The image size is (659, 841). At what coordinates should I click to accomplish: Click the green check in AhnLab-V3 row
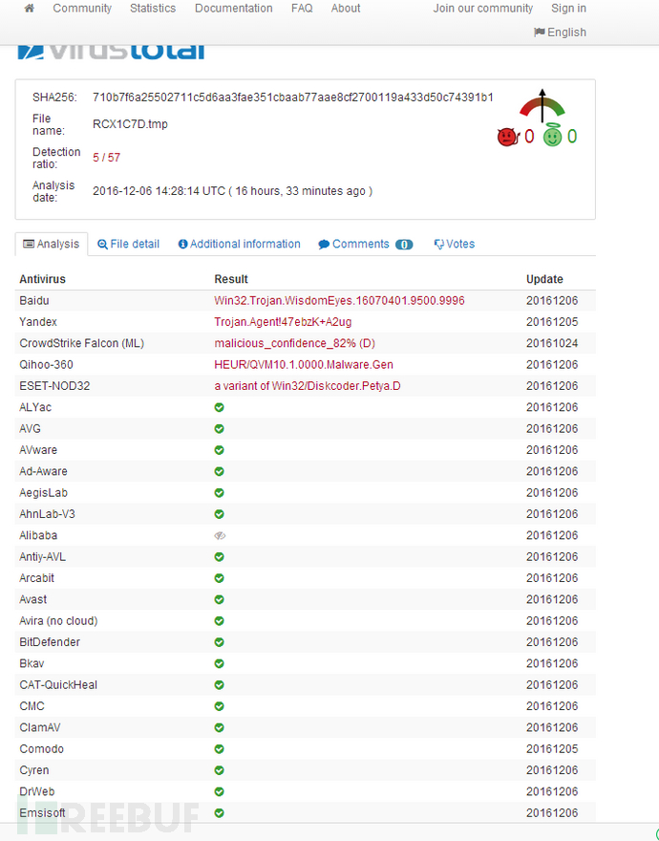pyautogui.click(x=220, y=514)
